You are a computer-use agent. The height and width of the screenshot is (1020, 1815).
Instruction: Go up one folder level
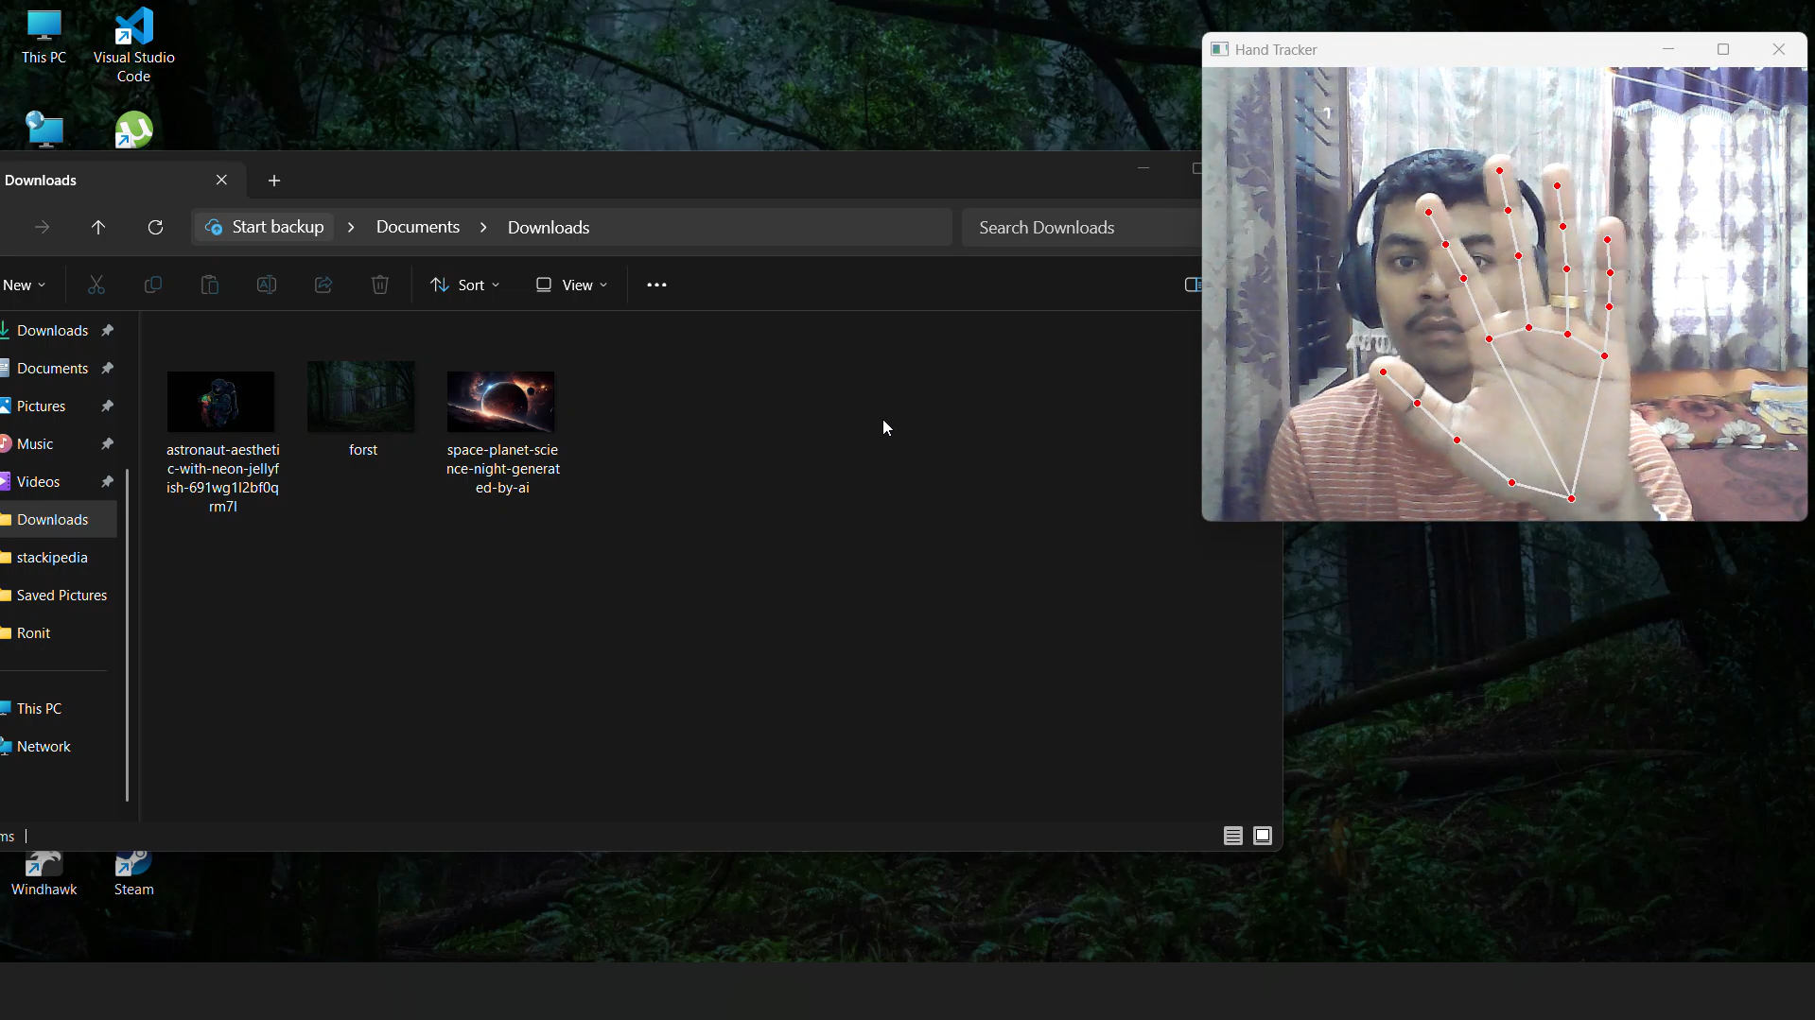98,227
